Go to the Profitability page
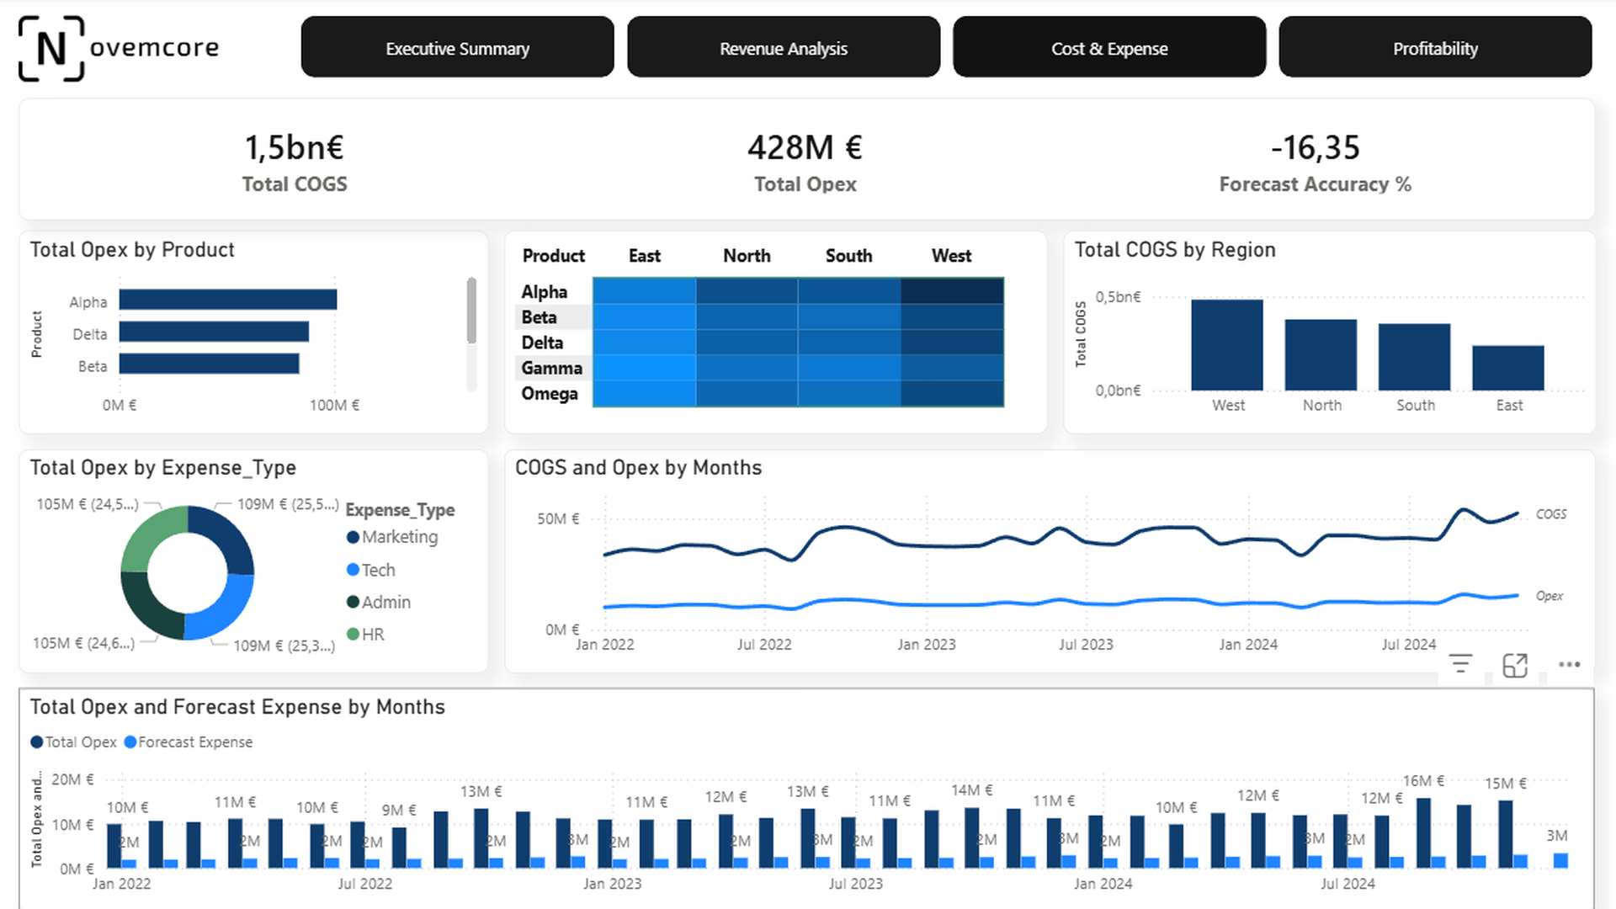 pyautogui.click(x=1435, y=48)
